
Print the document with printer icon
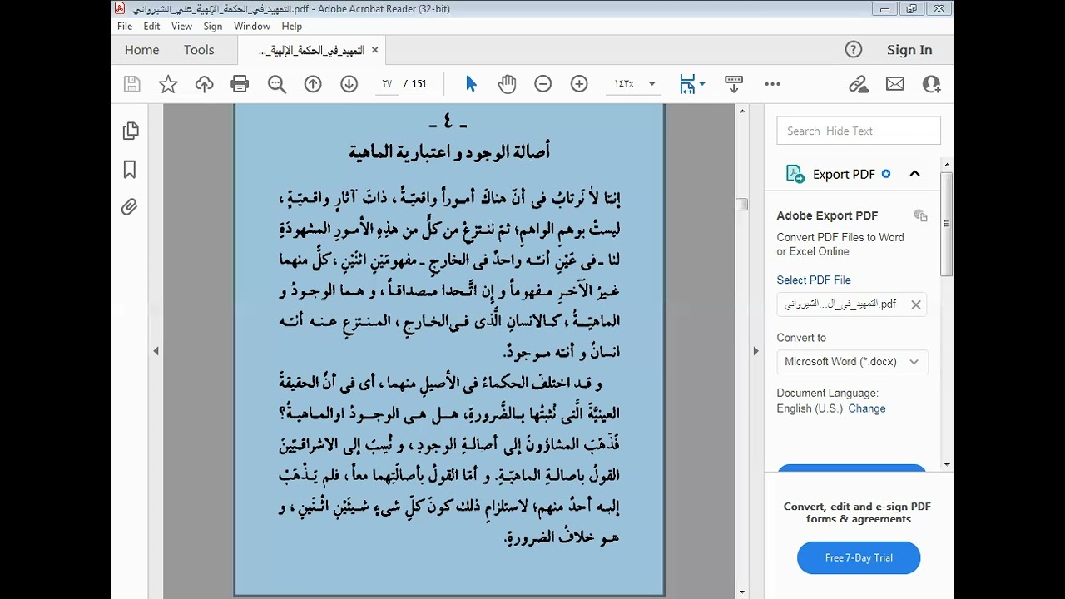pyautogui.click(x=240, y=84)
